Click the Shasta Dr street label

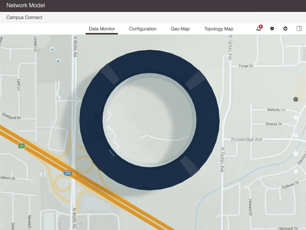[x=273, y=124]
